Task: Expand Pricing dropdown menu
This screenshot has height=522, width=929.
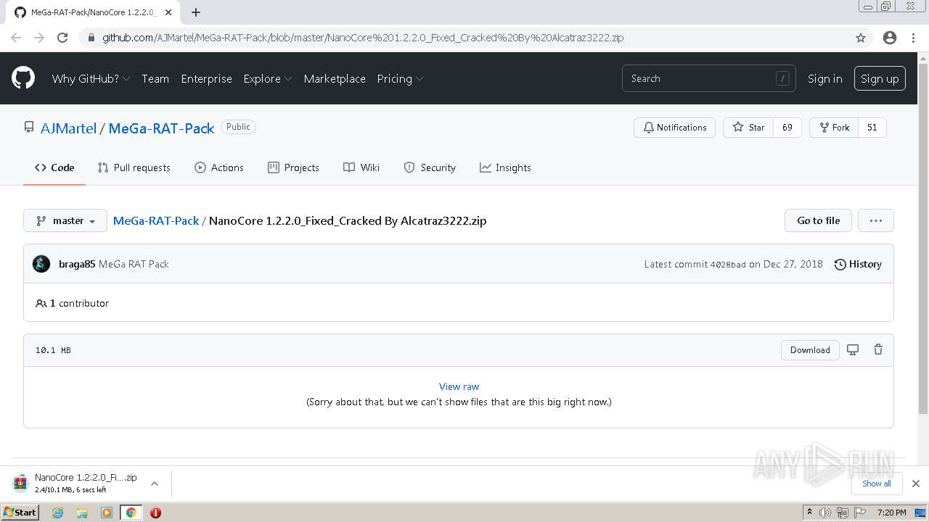Action: (400, 78)
